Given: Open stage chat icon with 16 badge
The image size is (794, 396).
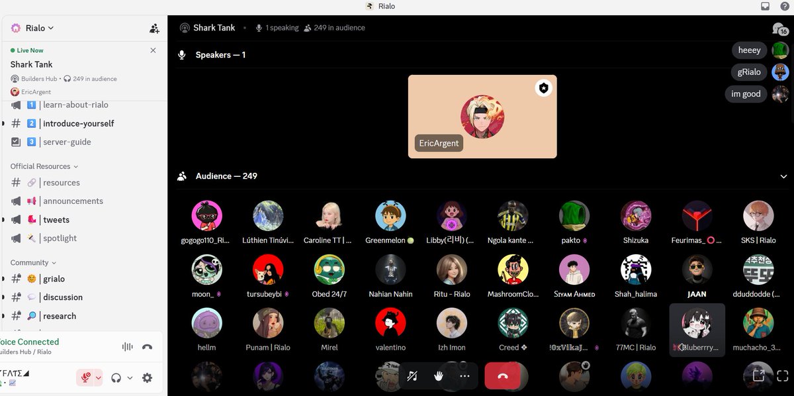Looking at the screenshot, I should tap(779, 28).
